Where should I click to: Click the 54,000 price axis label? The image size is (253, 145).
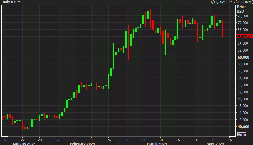click(x=243, y=78)
